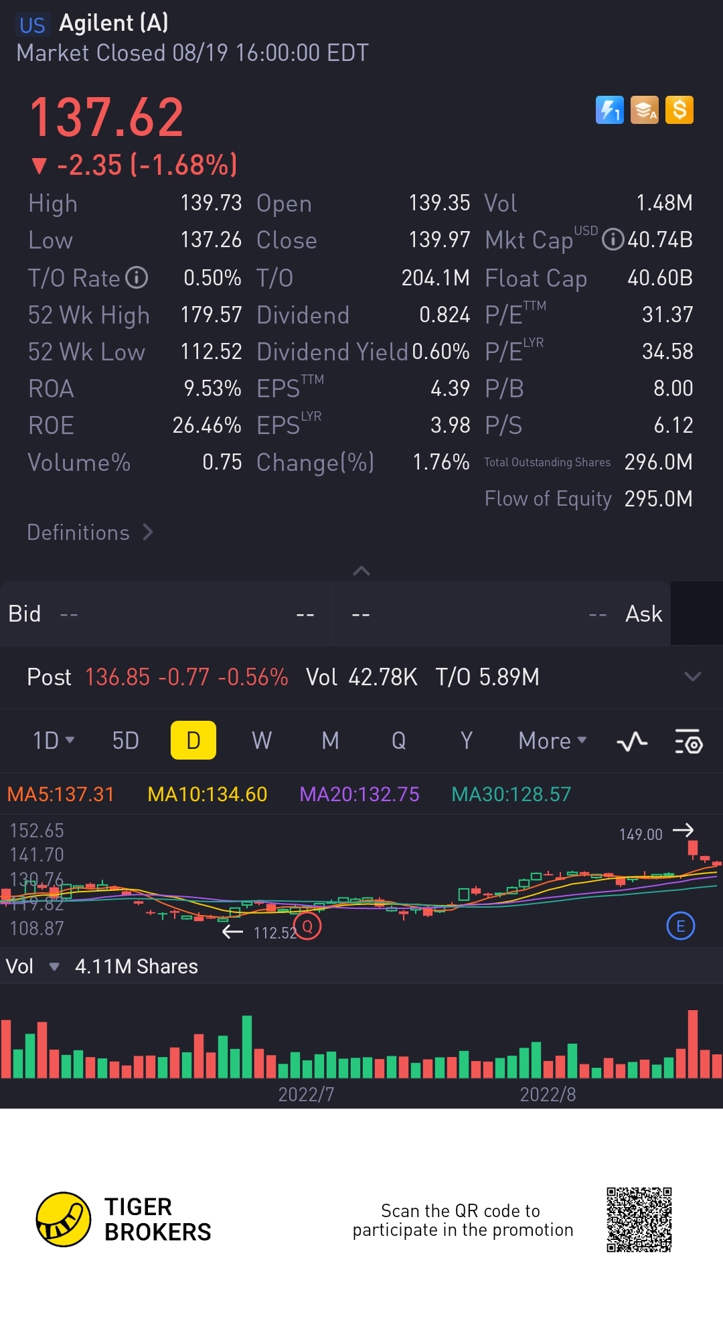Select the D daily chart tab
The width and height of the screenshot is (723, 1331).
coord(193,740)
